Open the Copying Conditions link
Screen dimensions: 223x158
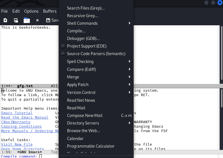point(21,127)
